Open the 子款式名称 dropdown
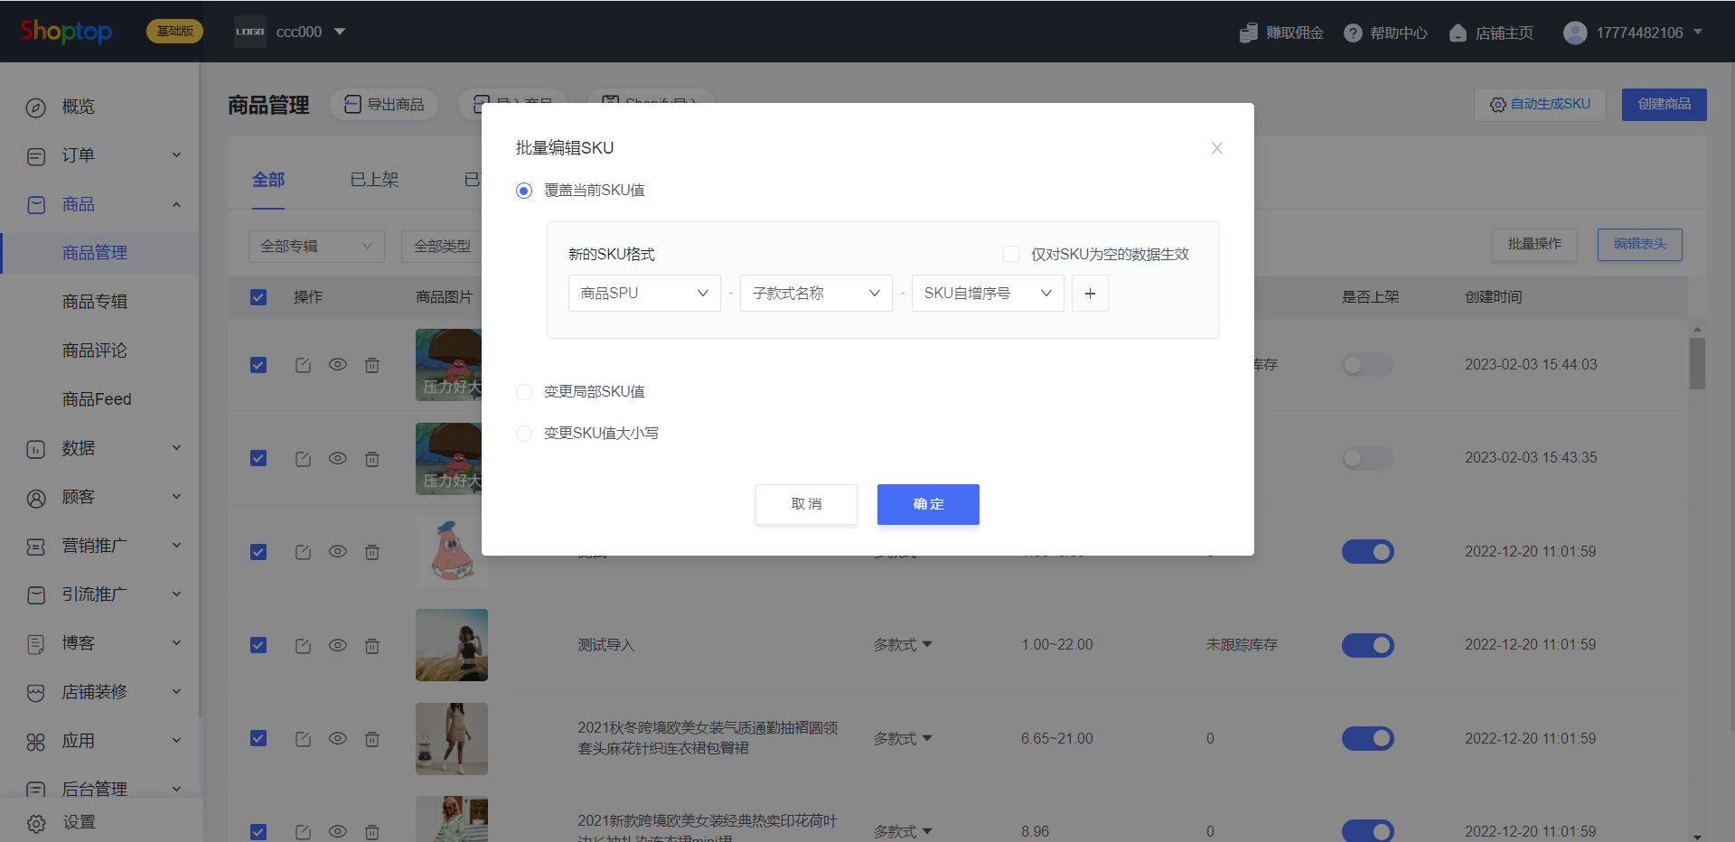The image size is (1735, 842). tap(815, 294)
